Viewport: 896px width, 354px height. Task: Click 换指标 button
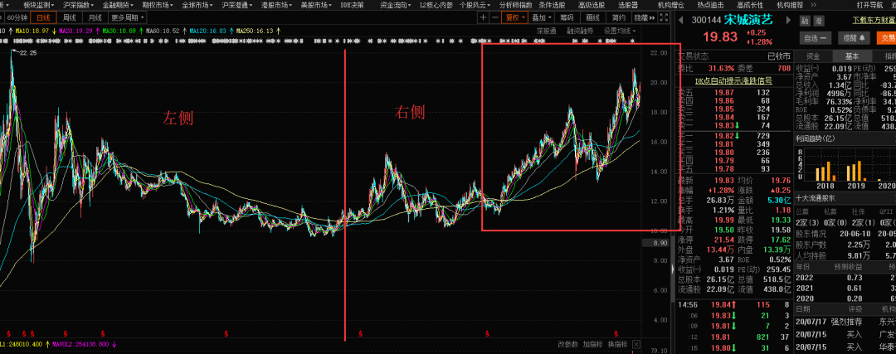tap(618, 344)
